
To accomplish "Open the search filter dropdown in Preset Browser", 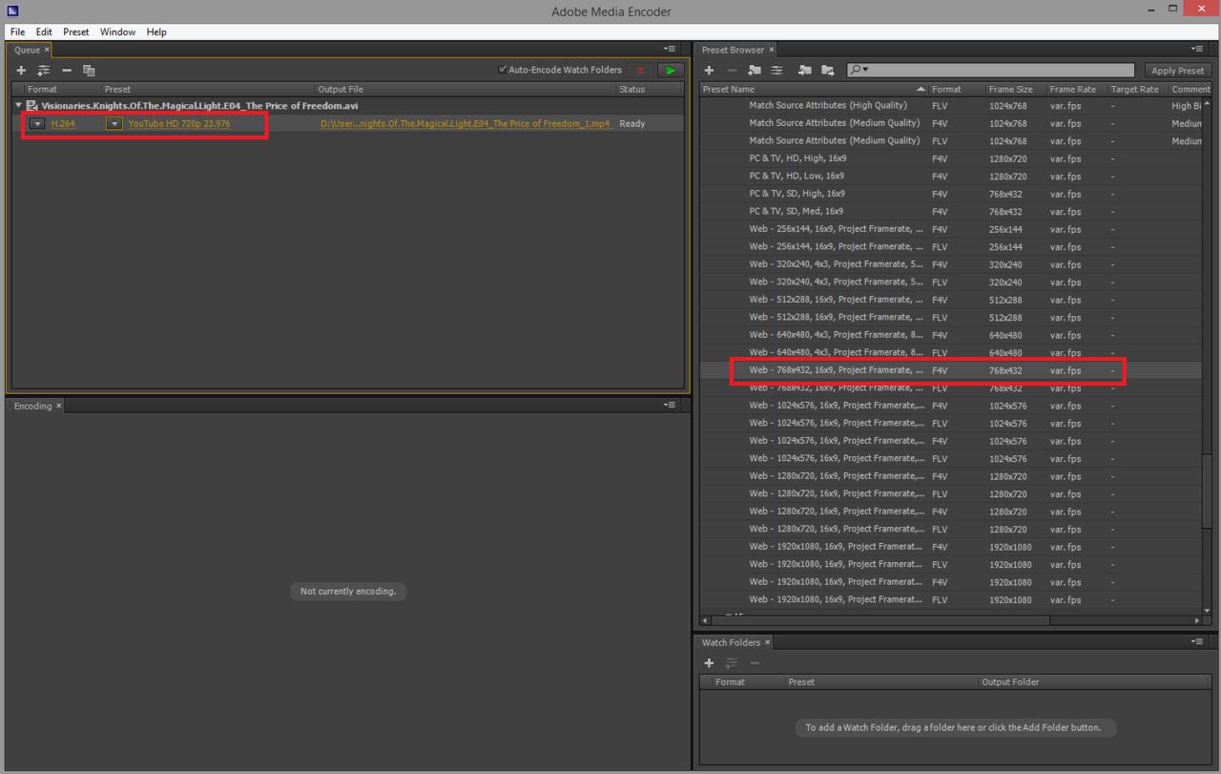I will point(859,70).
